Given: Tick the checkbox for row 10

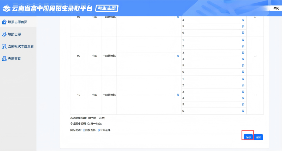Looking at the screenshot, I should 255,95.
